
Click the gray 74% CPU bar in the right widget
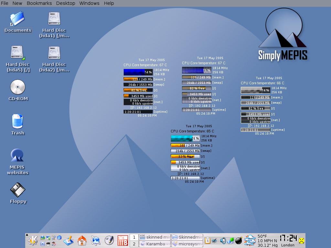point(255,90)
